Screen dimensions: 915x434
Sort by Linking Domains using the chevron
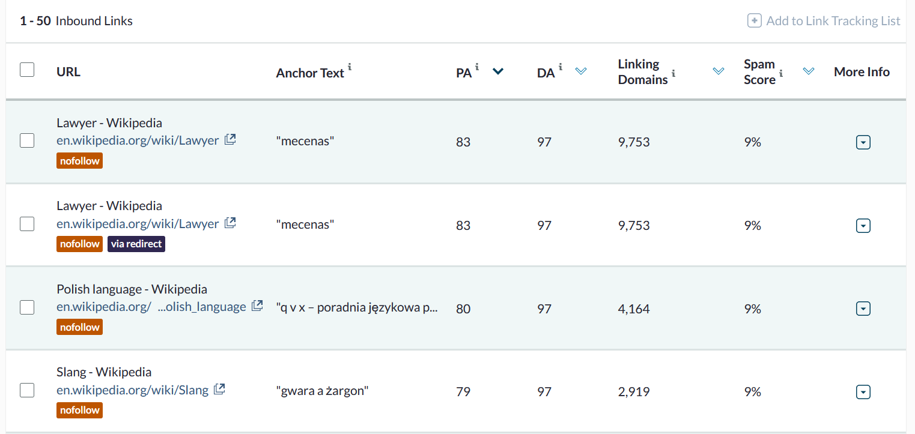[x=718, y=71]
